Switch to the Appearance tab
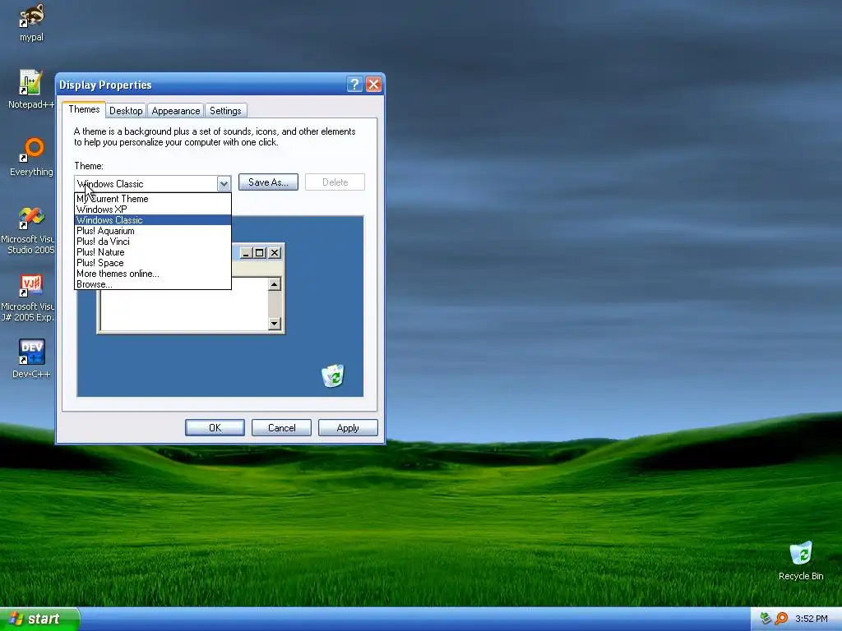The height and width of the screenshot is (631, 842). point(176,111)
